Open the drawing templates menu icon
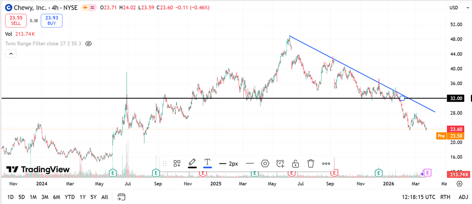Image resolution: width=472 pixels, height=204 pixels. tap(177, 164)
